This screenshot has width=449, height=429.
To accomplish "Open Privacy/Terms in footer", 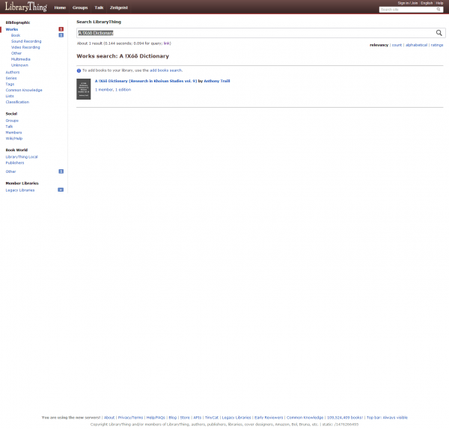I will coord(130,418).
